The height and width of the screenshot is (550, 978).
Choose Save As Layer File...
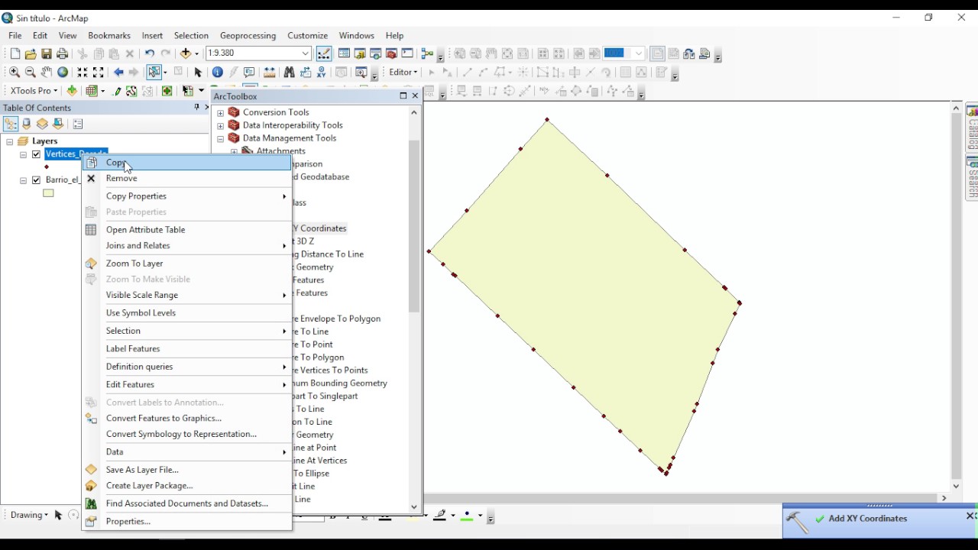click(x=186, y=470)
